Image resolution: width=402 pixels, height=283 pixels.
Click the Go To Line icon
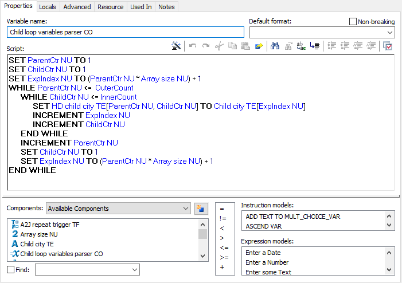pyautogui.click(x=315, y=46)
